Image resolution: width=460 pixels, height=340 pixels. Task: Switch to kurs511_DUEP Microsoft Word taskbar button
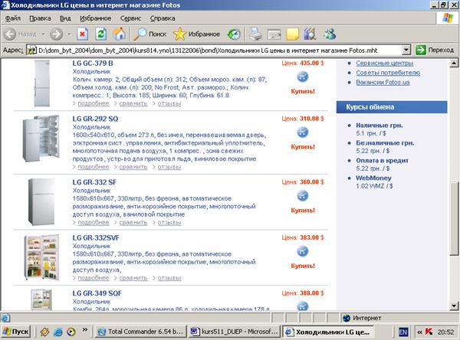click(x=234, y=332)
